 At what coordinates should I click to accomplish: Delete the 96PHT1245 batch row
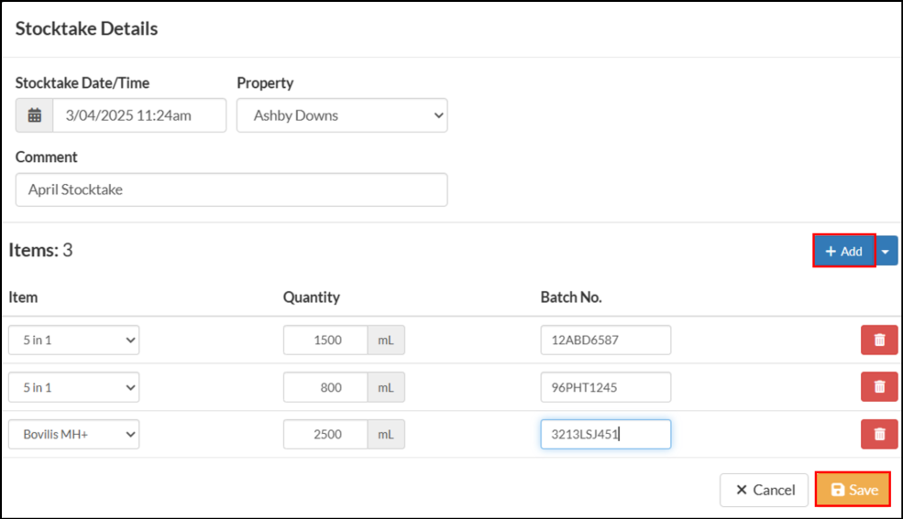click(879, 387)
